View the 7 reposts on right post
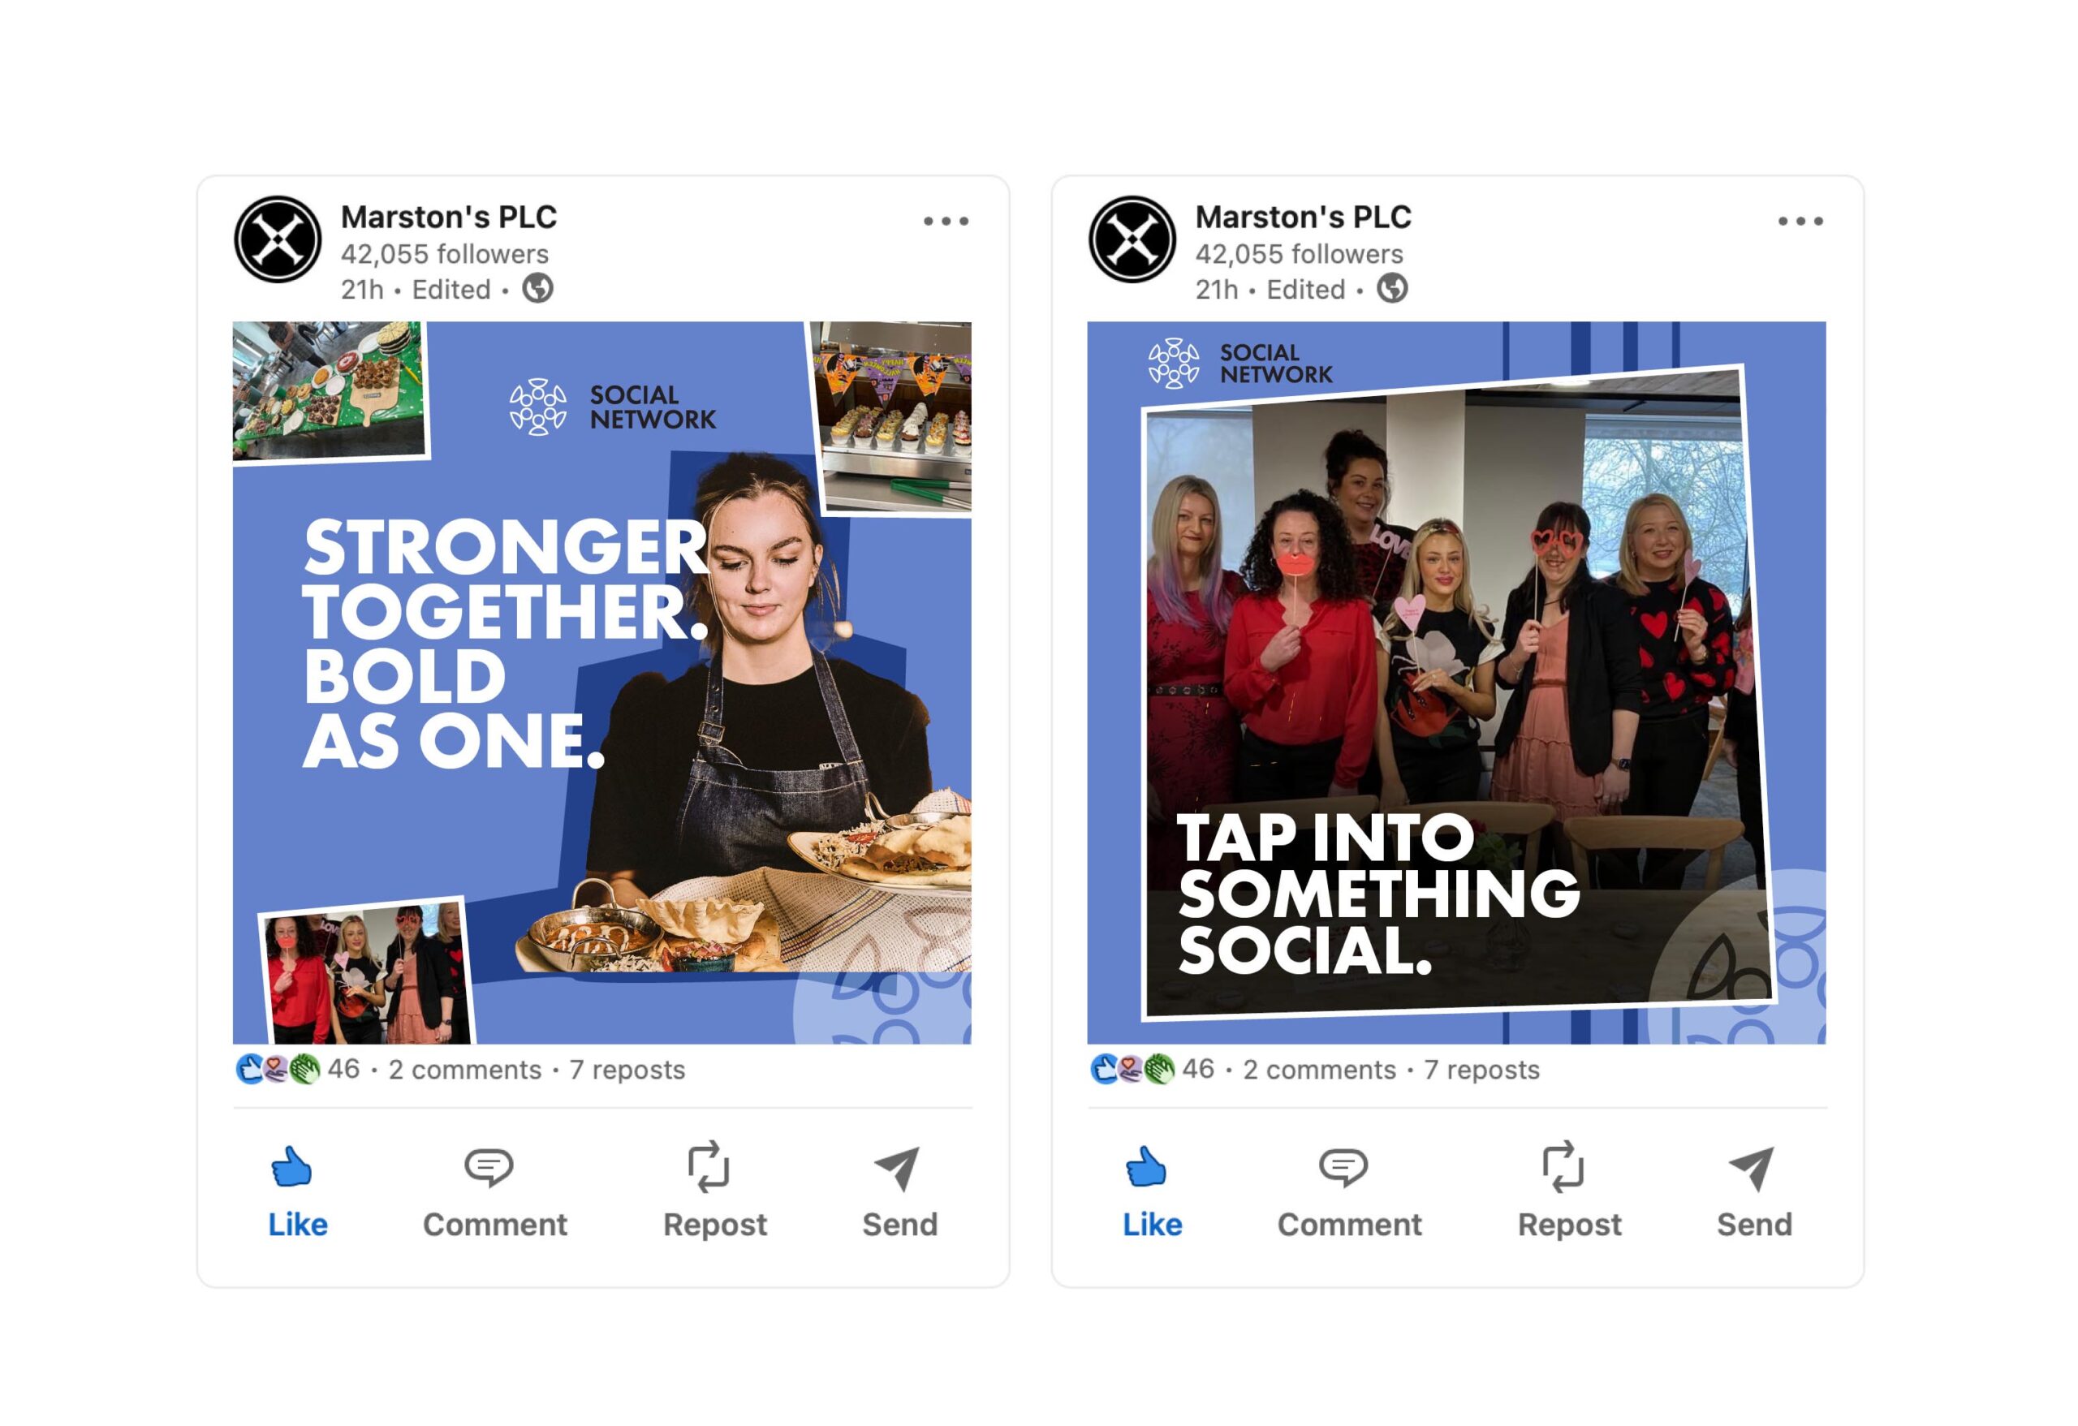Viewport: 2078px width, 1426px height. (1481, 1069)
